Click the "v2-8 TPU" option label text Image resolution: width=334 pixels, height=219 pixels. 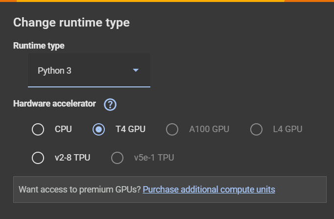[72, 158]
